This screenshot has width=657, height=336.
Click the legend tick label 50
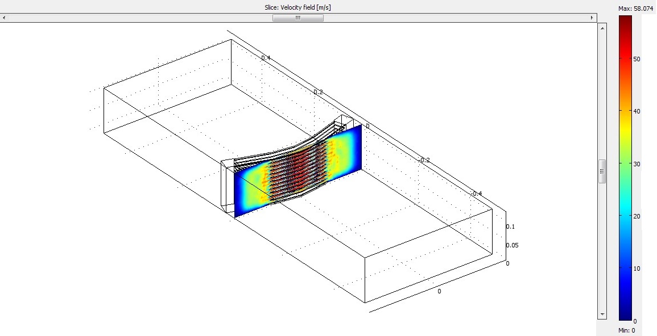[637, 59]
